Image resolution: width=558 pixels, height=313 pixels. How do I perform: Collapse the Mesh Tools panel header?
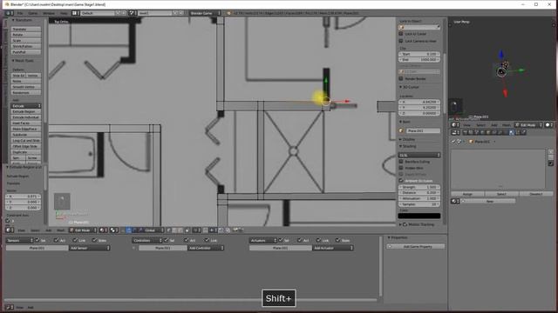(x=23, y=61)
